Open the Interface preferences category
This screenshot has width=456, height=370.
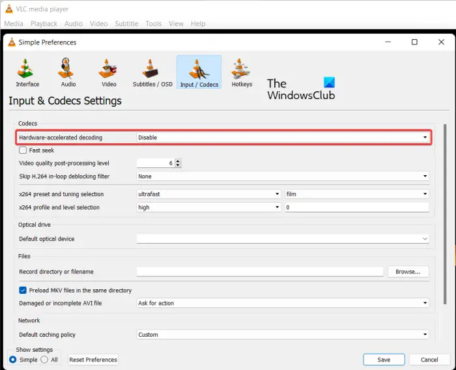pyautogui.click(x=27, y=73)
